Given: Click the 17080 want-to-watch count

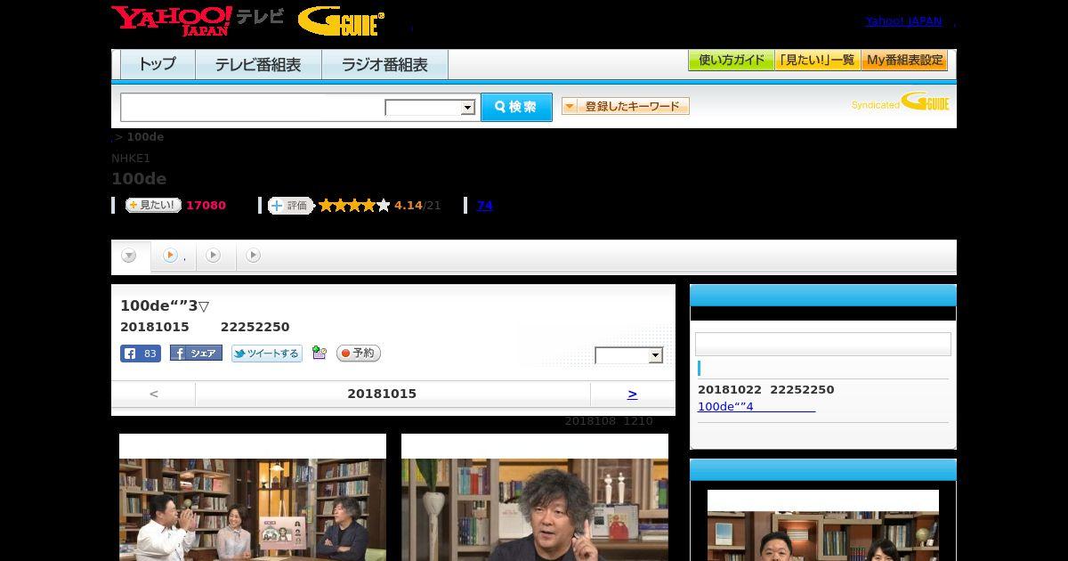Looking at the screenshot, I should [x=206, y=206].
